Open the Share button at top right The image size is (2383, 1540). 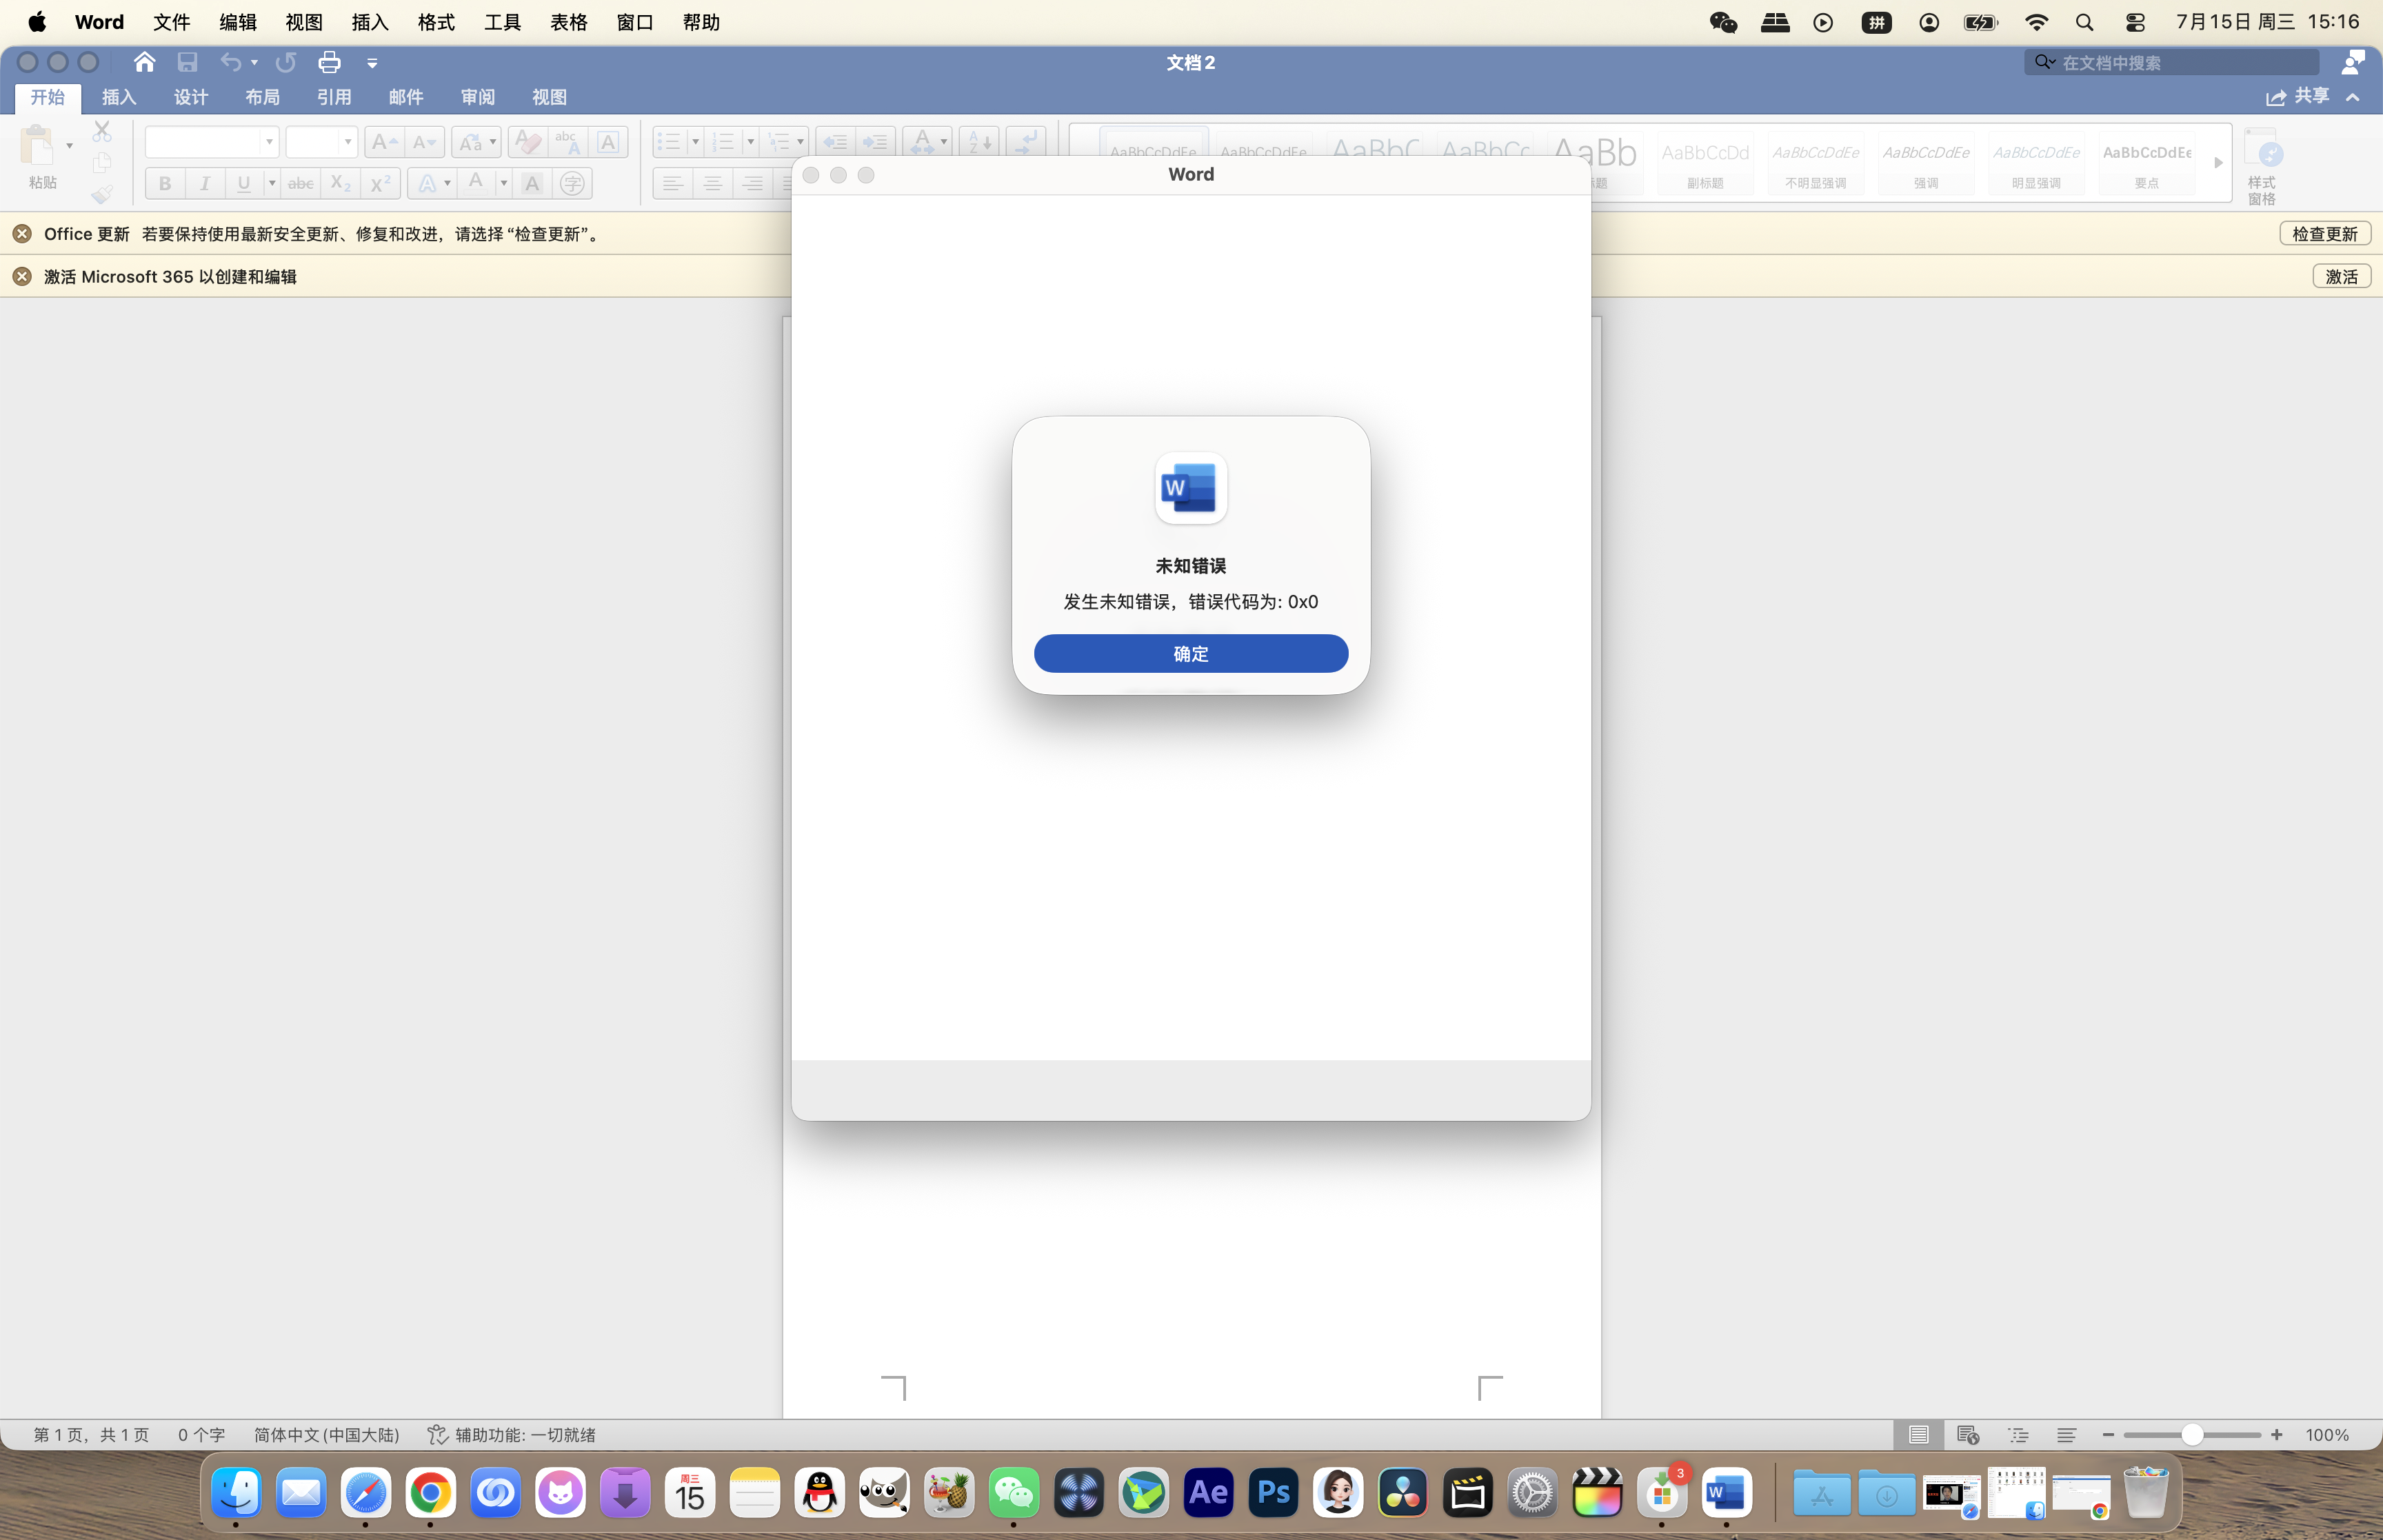click(2298, 96)
